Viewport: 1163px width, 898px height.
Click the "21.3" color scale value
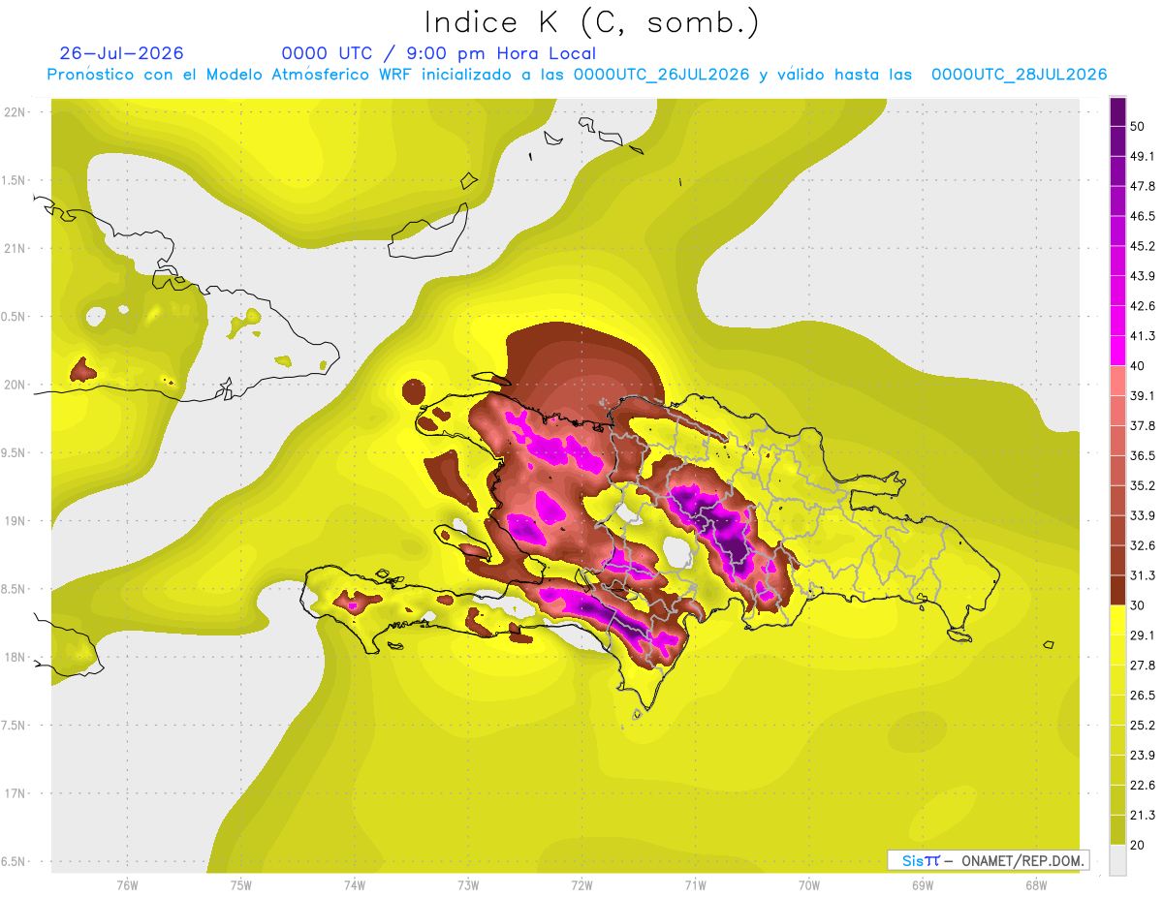(1143, 815)
